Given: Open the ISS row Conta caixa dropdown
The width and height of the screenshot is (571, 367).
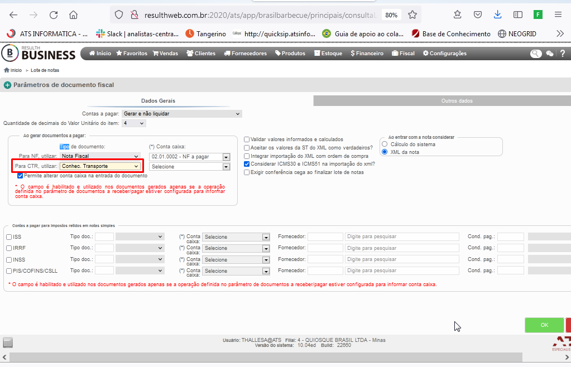Looking at the screenshot, I should 236,237.
